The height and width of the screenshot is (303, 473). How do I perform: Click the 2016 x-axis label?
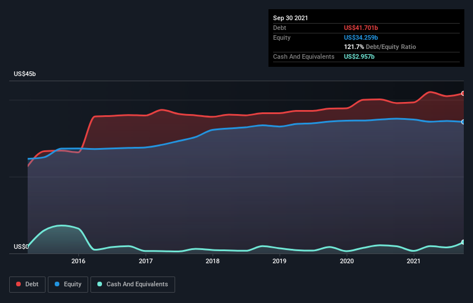click(x=78, y=261)
